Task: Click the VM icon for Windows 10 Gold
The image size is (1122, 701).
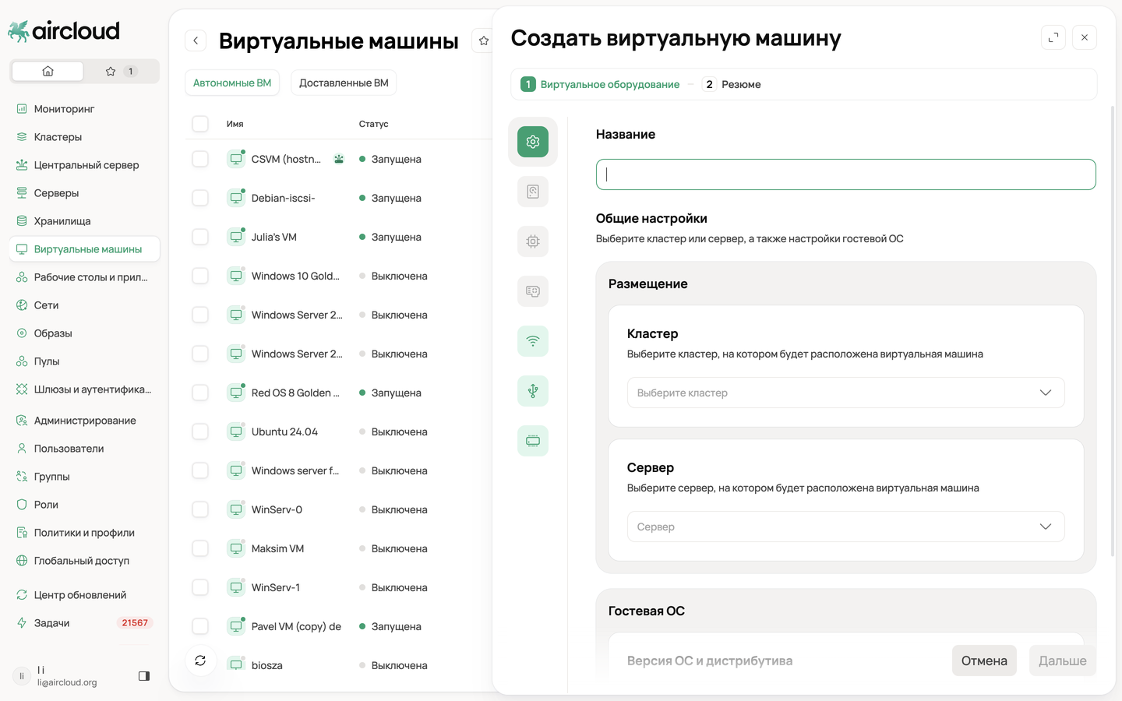Action: click(x=236, y=276)
